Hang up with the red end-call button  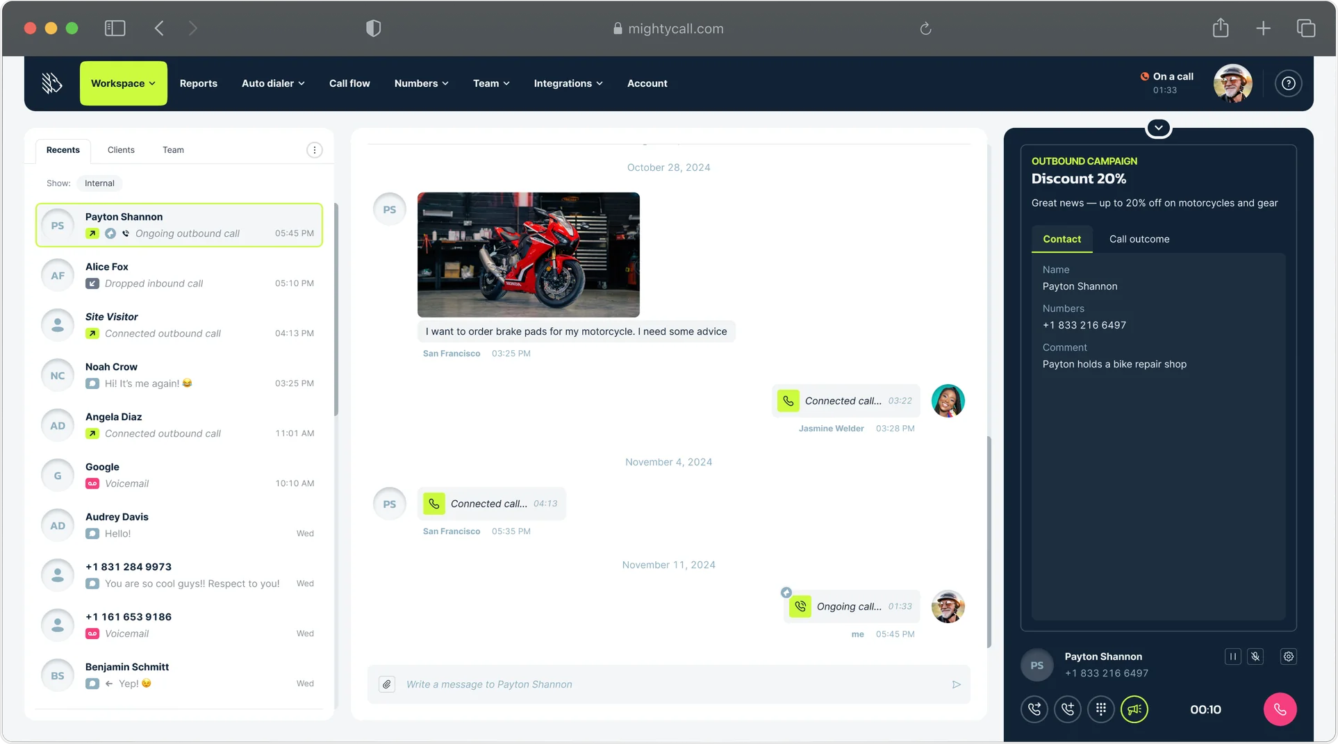1280,709
